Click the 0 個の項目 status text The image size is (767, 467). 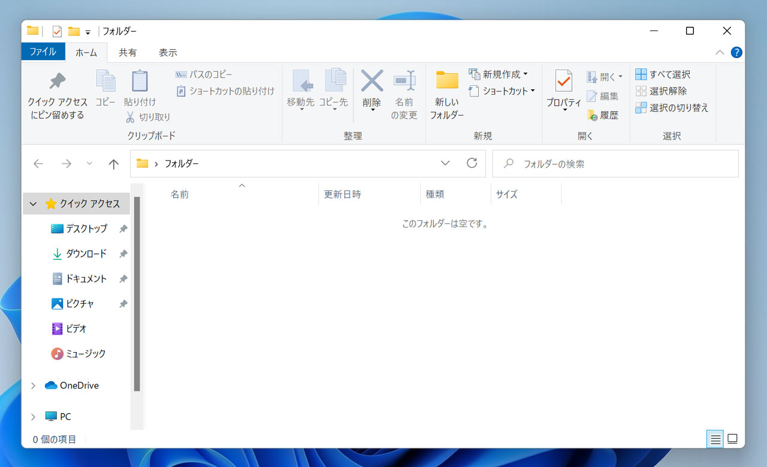click(55, 439)
